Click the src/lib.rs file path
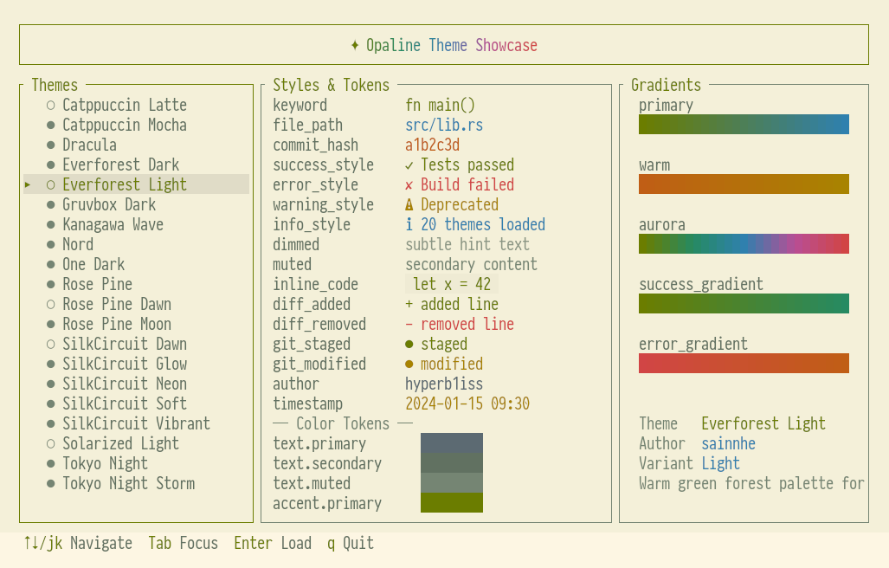The height and width of the screenshot is (568, 889). pos(444,125)
